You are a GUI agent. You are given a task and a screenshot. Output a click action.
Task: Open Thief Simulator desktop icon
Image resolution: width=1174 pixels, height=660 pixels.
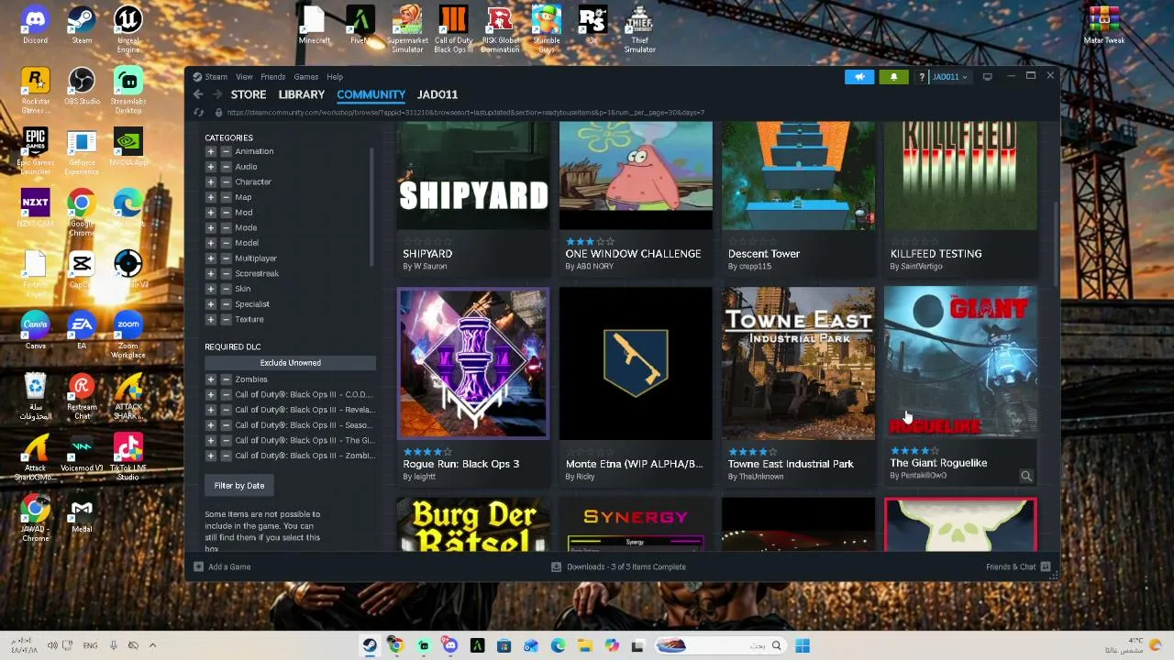[x=639, y=29]
